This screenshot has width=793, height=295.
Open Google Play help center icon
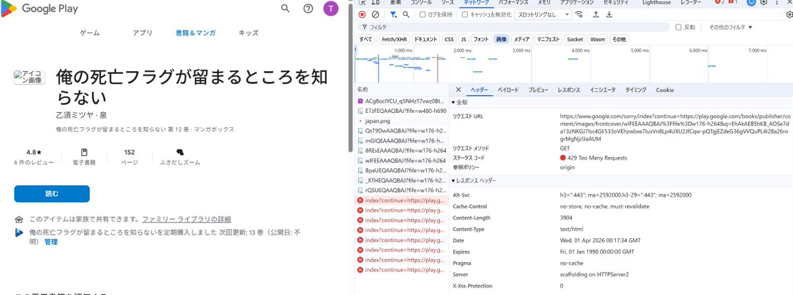pyautogui.click(x=308, y=9)
